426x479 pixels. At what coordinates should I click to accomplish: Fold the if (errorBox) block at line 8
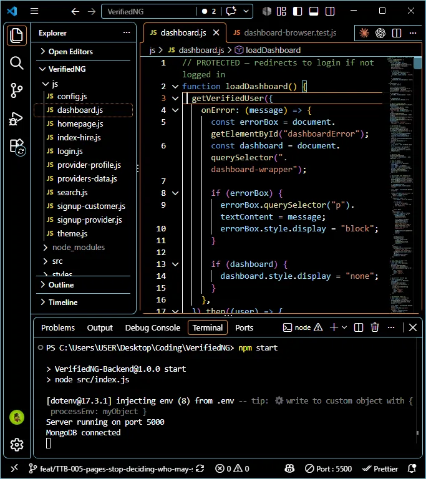coord(175,193)
